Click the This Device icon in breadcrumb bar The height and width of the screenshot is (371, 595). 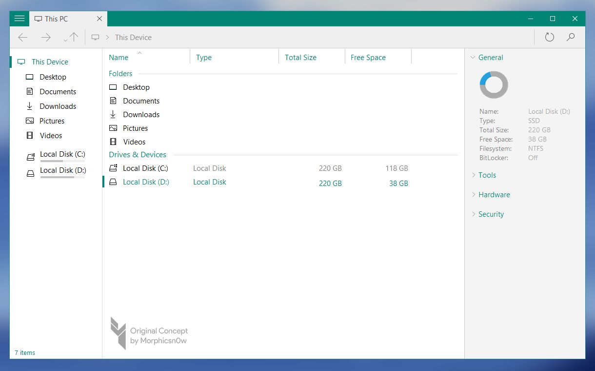(x=95, y=37)
